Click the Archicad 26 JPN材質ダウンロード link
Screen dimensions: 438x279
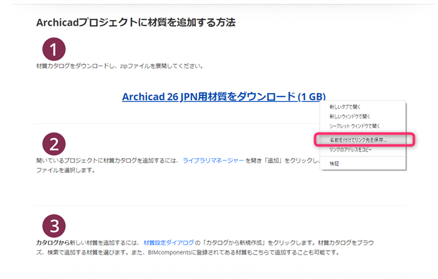224,96
